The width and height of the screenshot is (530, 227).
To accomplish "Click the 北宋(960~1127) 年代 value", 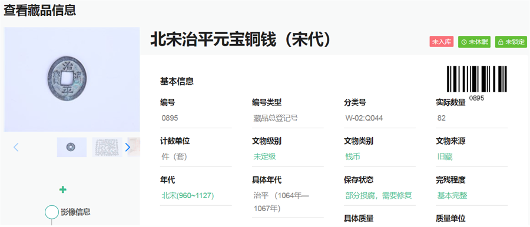I will (x=188, y=196).
